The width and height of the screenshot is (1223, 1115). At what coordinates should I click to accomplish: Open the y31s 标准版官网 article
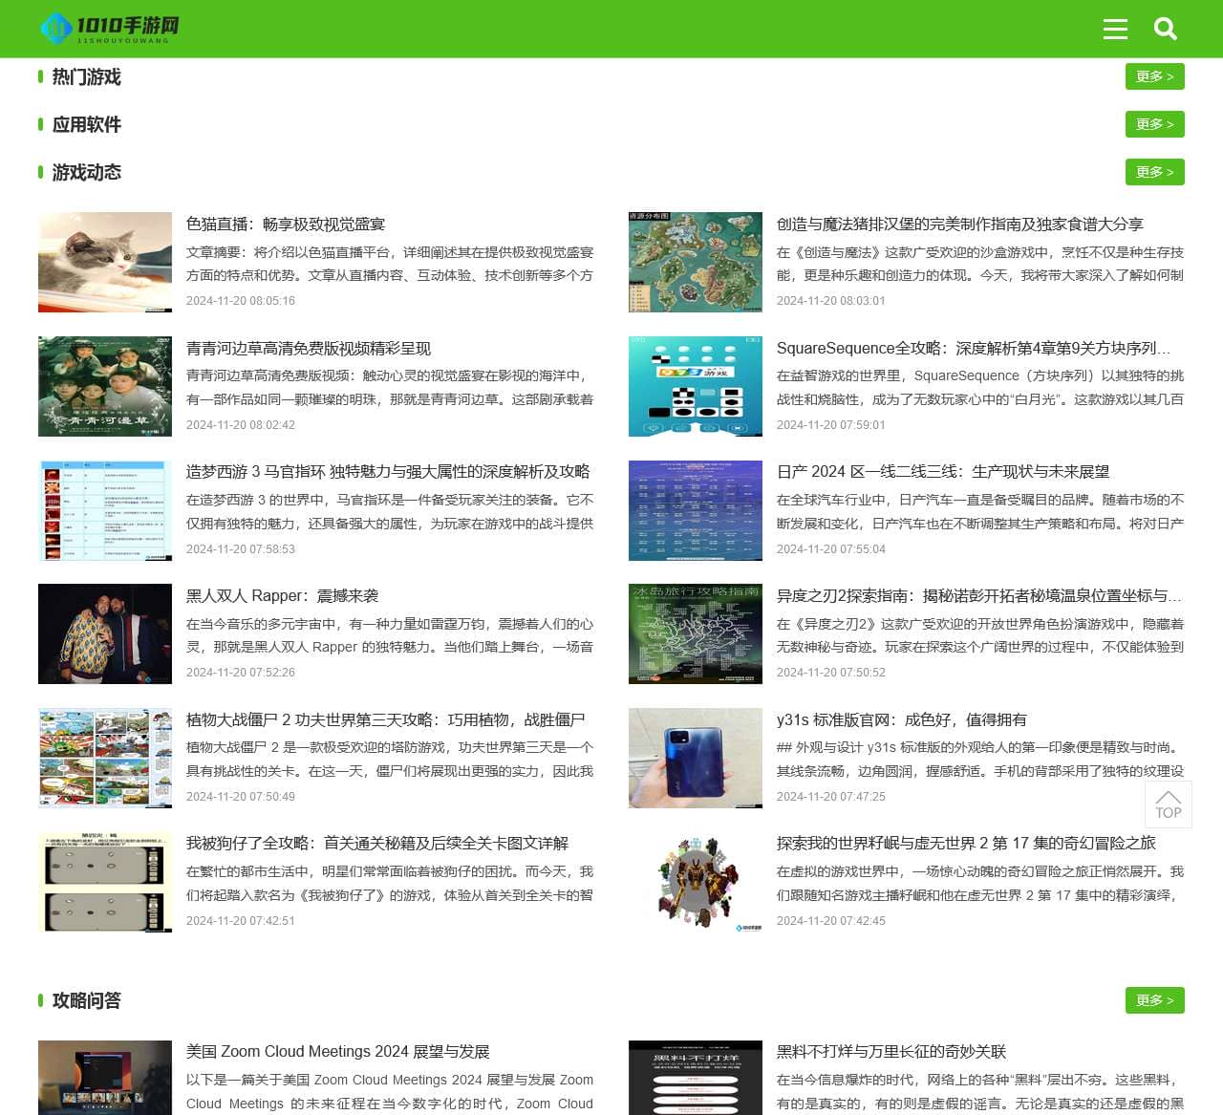tap(902, 719)
